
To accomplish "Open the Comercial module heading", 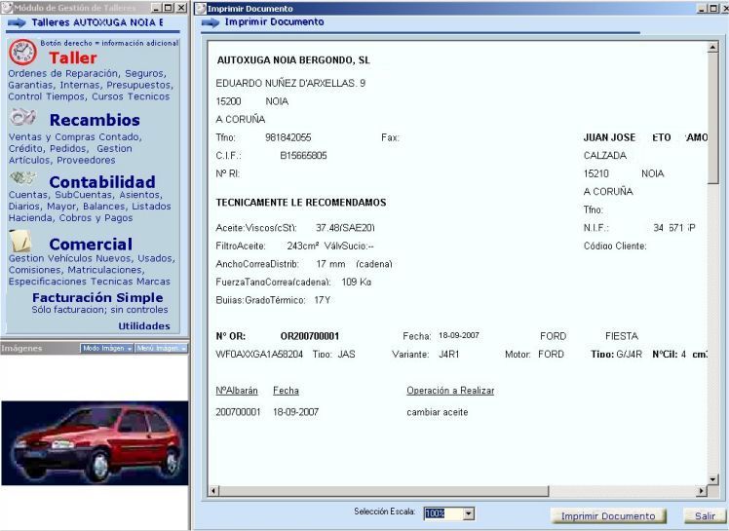I will point(91,245).
